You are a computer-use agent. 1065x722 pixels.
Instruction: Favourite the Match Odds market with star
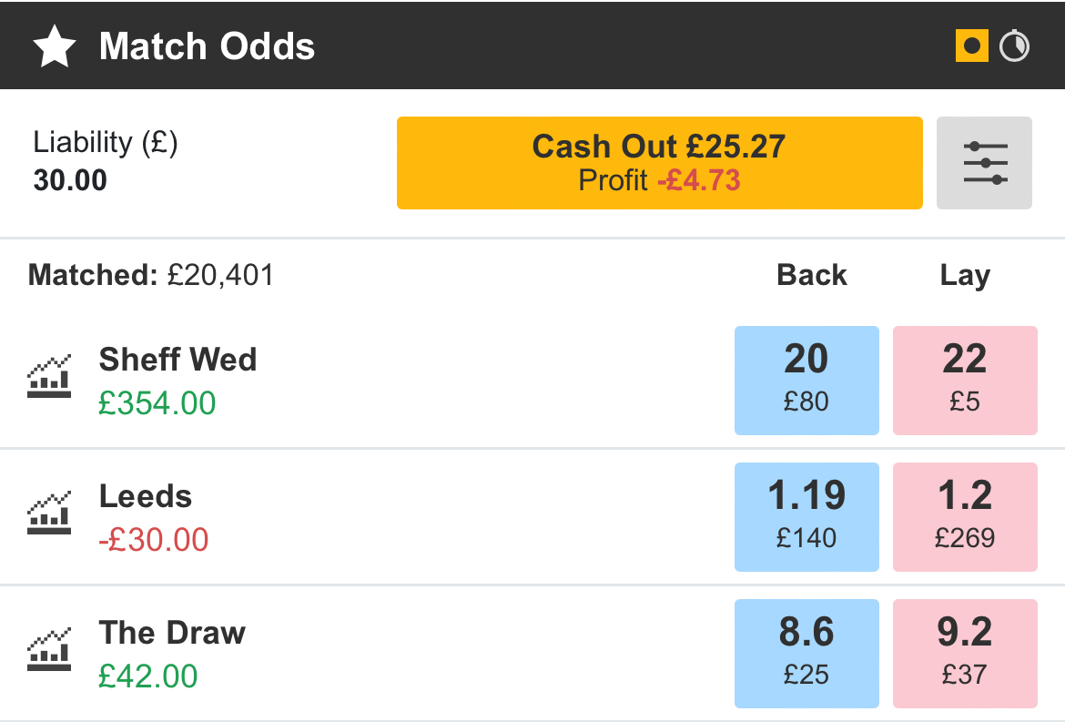[x=55, y=46]
